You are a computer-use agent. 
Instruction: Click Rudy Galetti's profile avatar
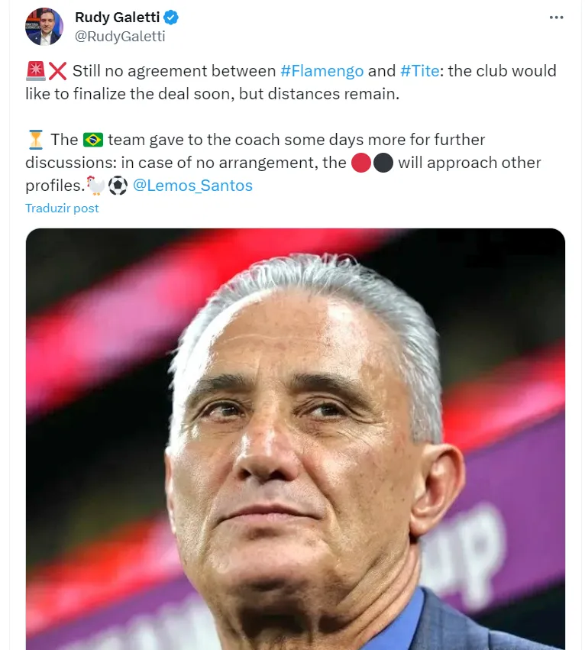tap(44, 27)
